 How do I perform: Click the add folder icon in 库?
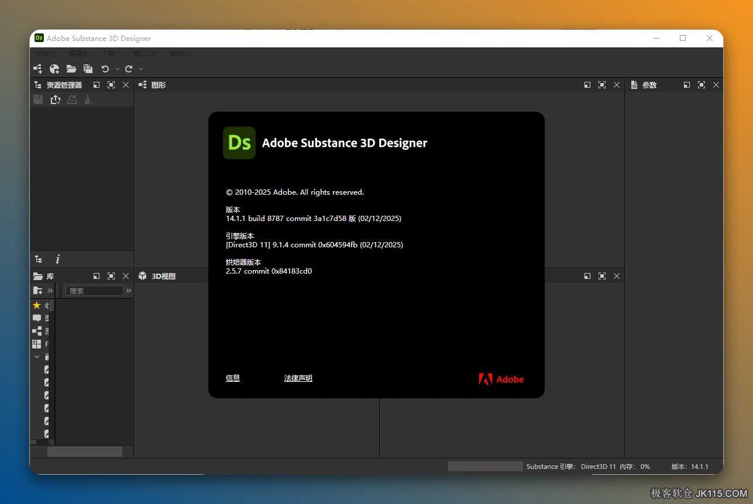(x=37, y=291)
